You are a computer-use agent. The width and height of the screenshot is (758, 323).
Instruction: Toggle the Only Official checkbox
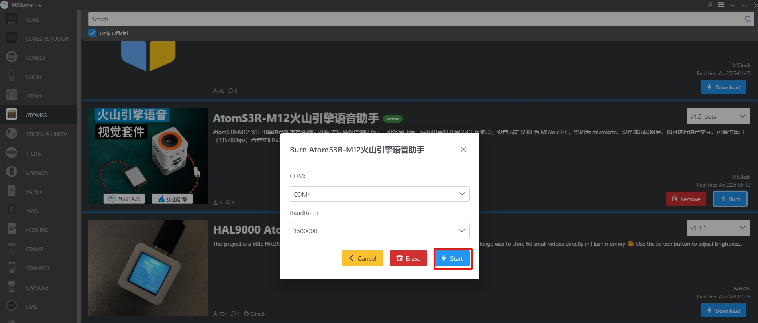click(92, 33)
